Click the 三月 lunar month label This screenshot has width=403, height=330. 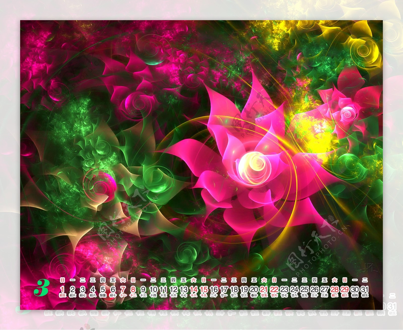pyautogui.click(x=324, y=295)
